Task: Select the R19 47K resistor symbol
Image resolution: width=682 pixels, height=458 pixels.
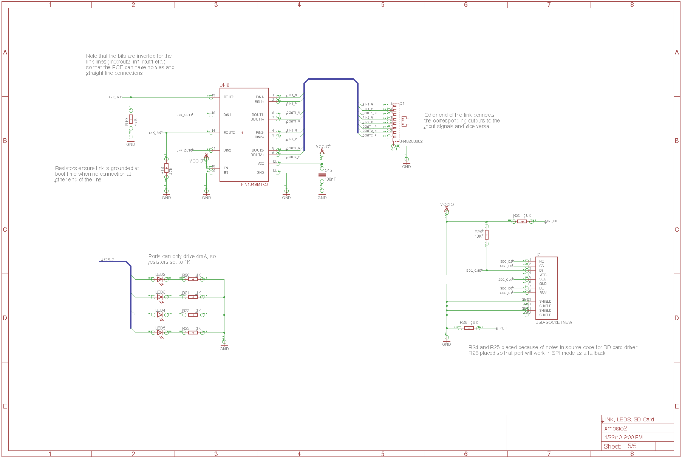Action: tap(131, 119)
